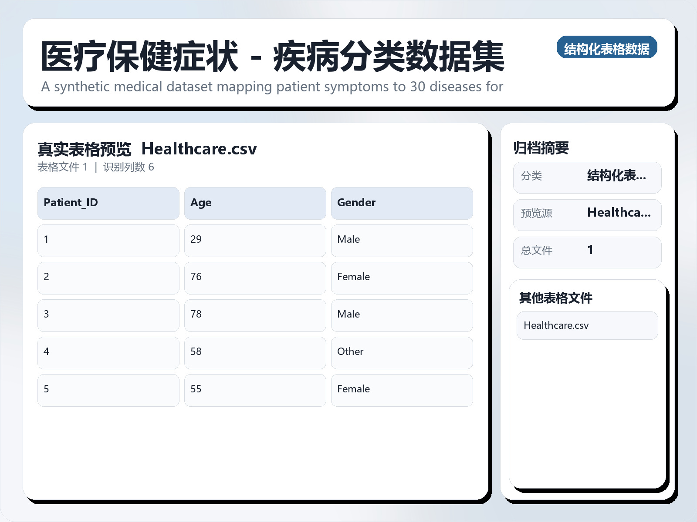Image resolution: width=697 pixels, height=522 pixels.
Task: Select the Gender cell showing Other
Action: click(x=402, y=352)
